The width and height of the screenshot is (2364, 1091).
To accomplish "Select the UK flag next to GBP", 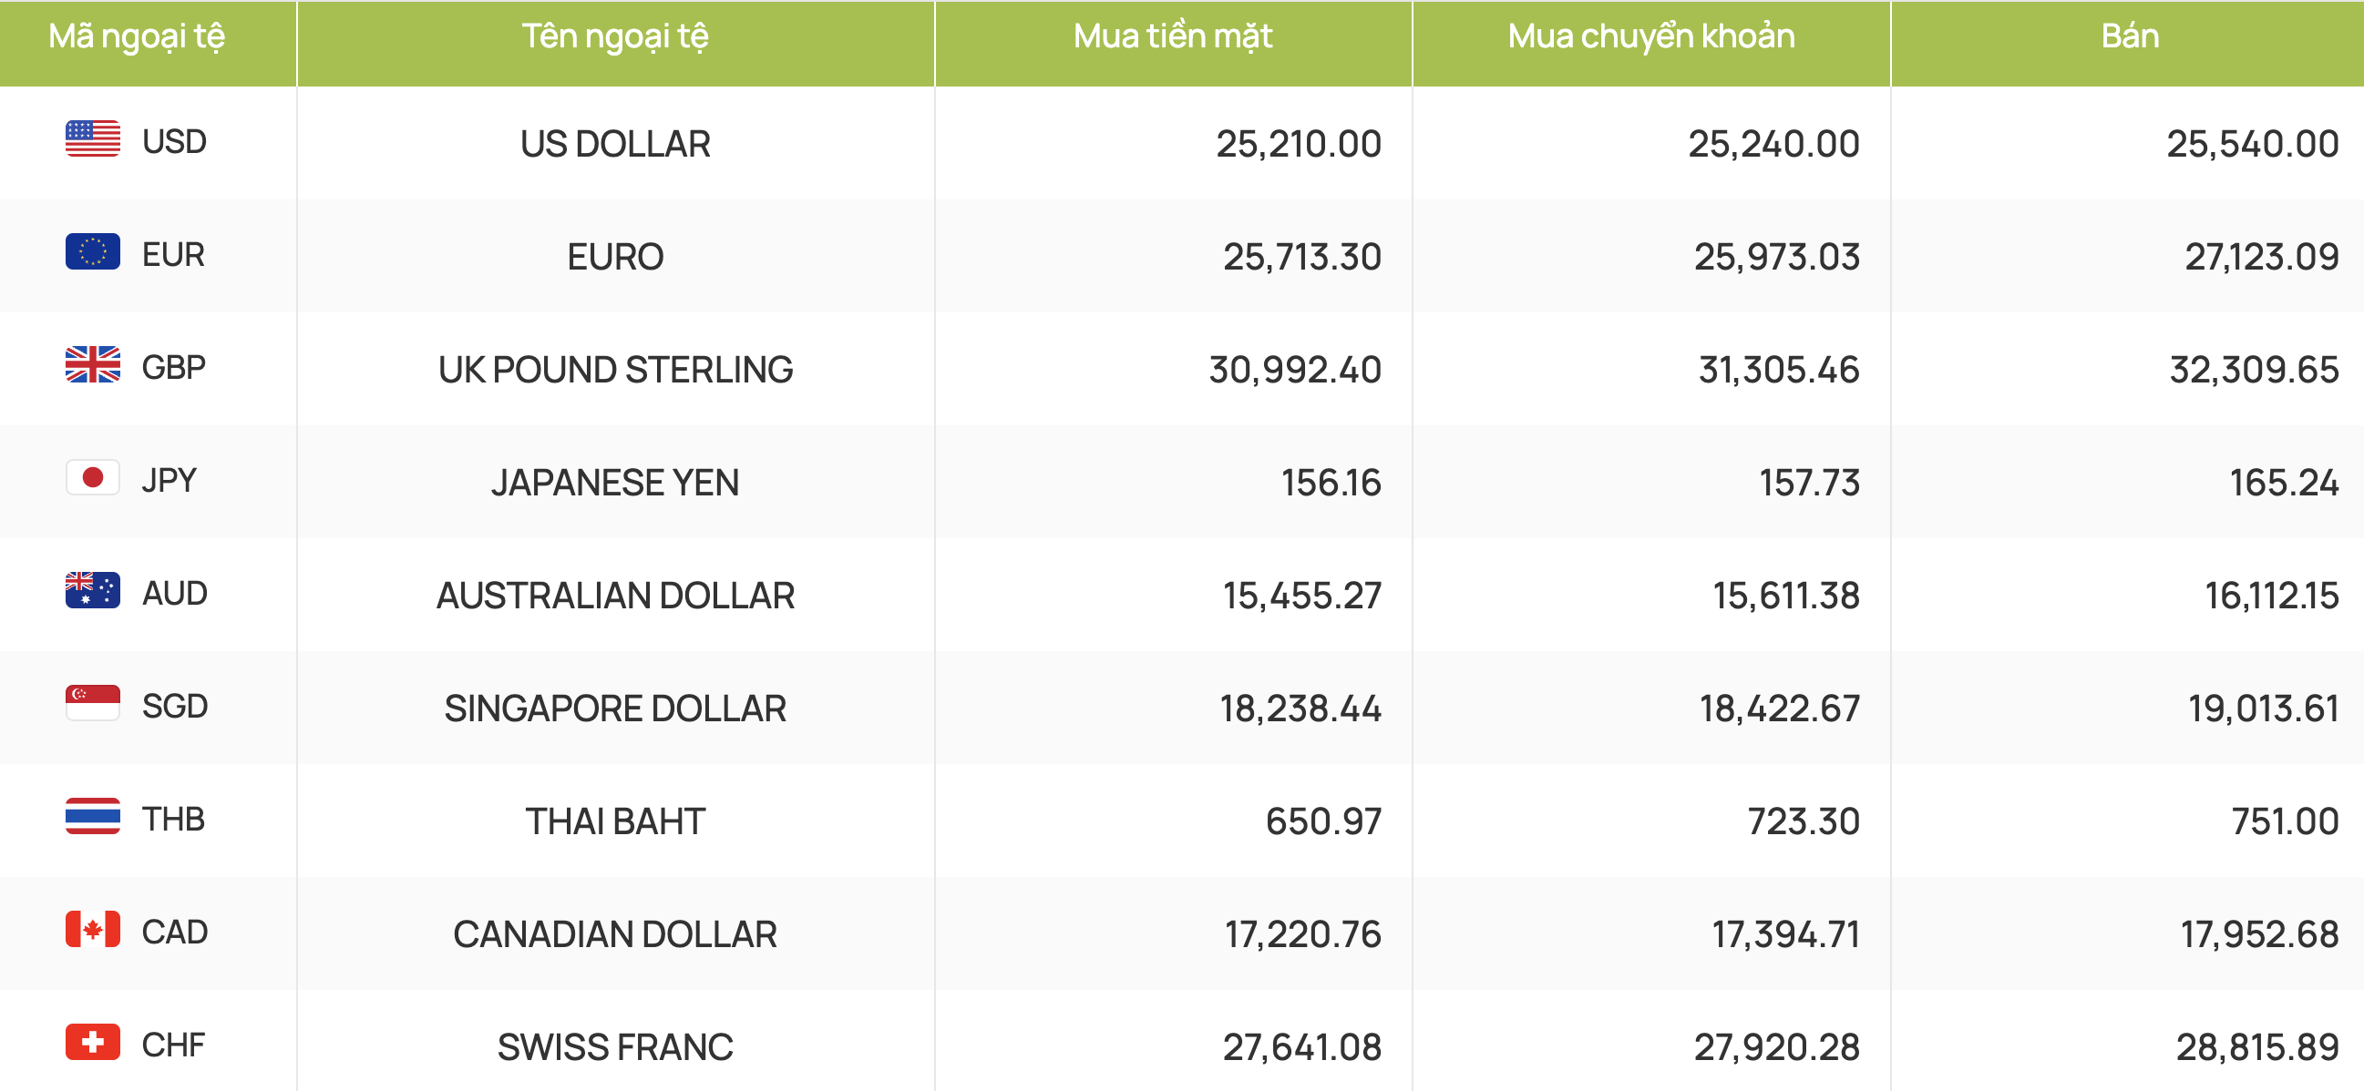I will click(x=93, y=365).
